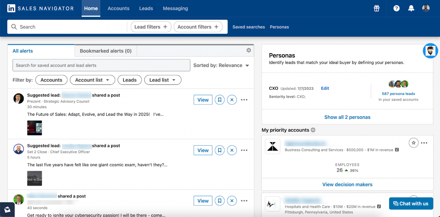Expand the Account list filter dropdown

pyautogui.click(x=92, y=80)
